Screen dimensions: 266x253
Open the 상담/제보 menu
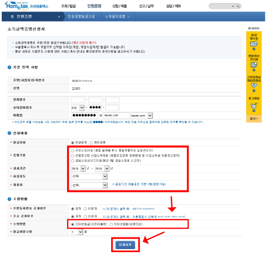pos(173,6)
